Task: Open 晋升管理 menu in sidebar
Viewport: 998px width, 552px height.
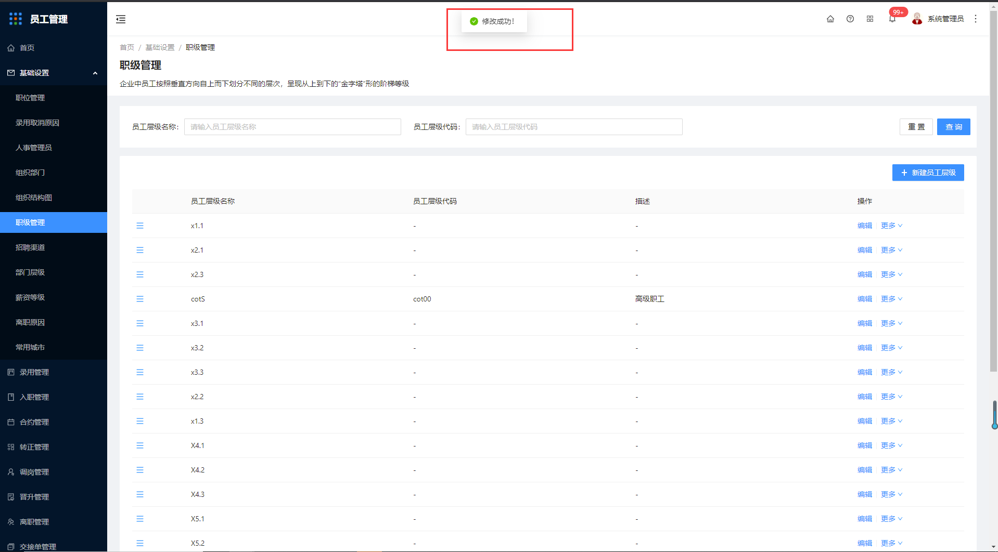Action: tap(54, 497)
